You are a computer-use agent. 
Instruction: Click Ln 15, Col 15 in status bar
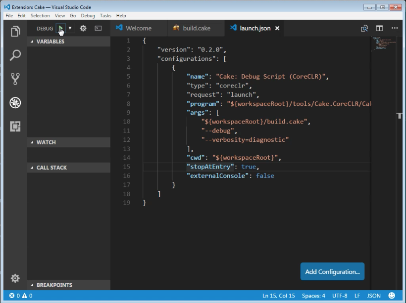(x=279, y=296)
